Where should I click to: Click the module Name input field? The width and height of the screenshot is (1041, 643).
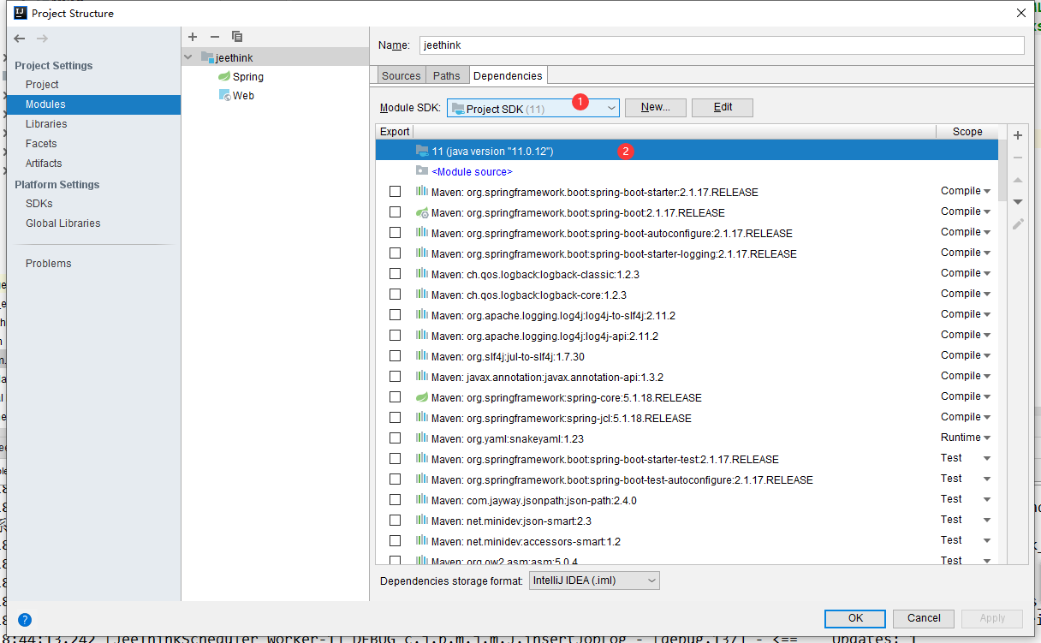[721, 45]
